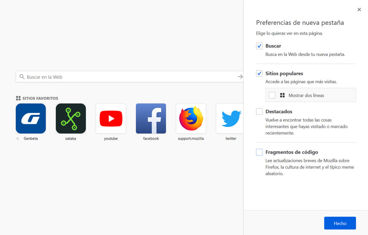Viewport: 368px width, 235px height.
Task: Focus the Buscar en la Web field
Action: tap(129, 77)
